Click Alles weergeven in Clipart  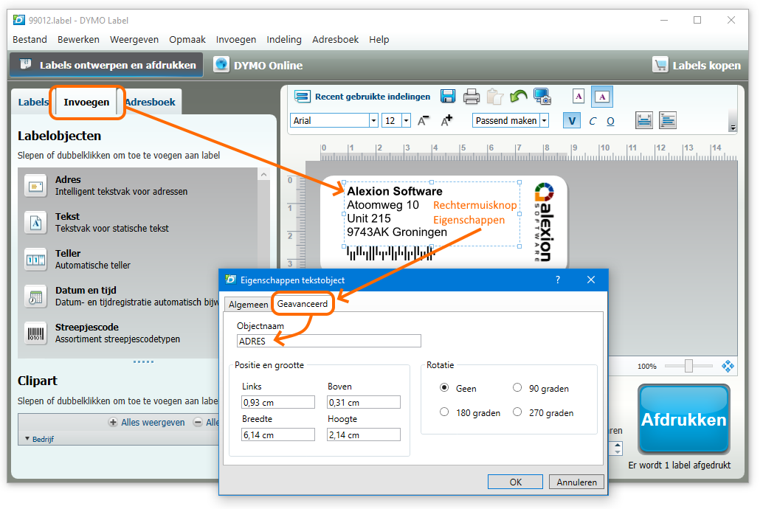point(147,423)
